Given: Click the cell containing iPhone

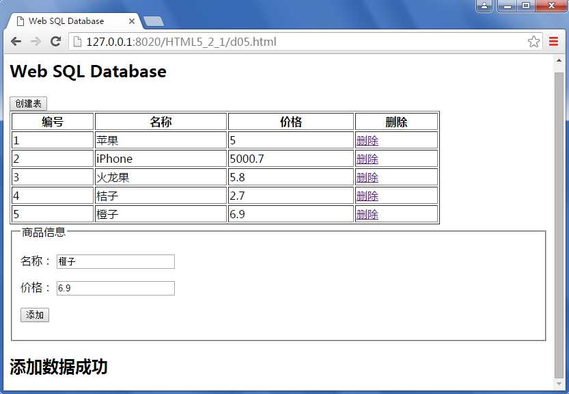Looking at the screenshot, I should [x=161, y=159].
